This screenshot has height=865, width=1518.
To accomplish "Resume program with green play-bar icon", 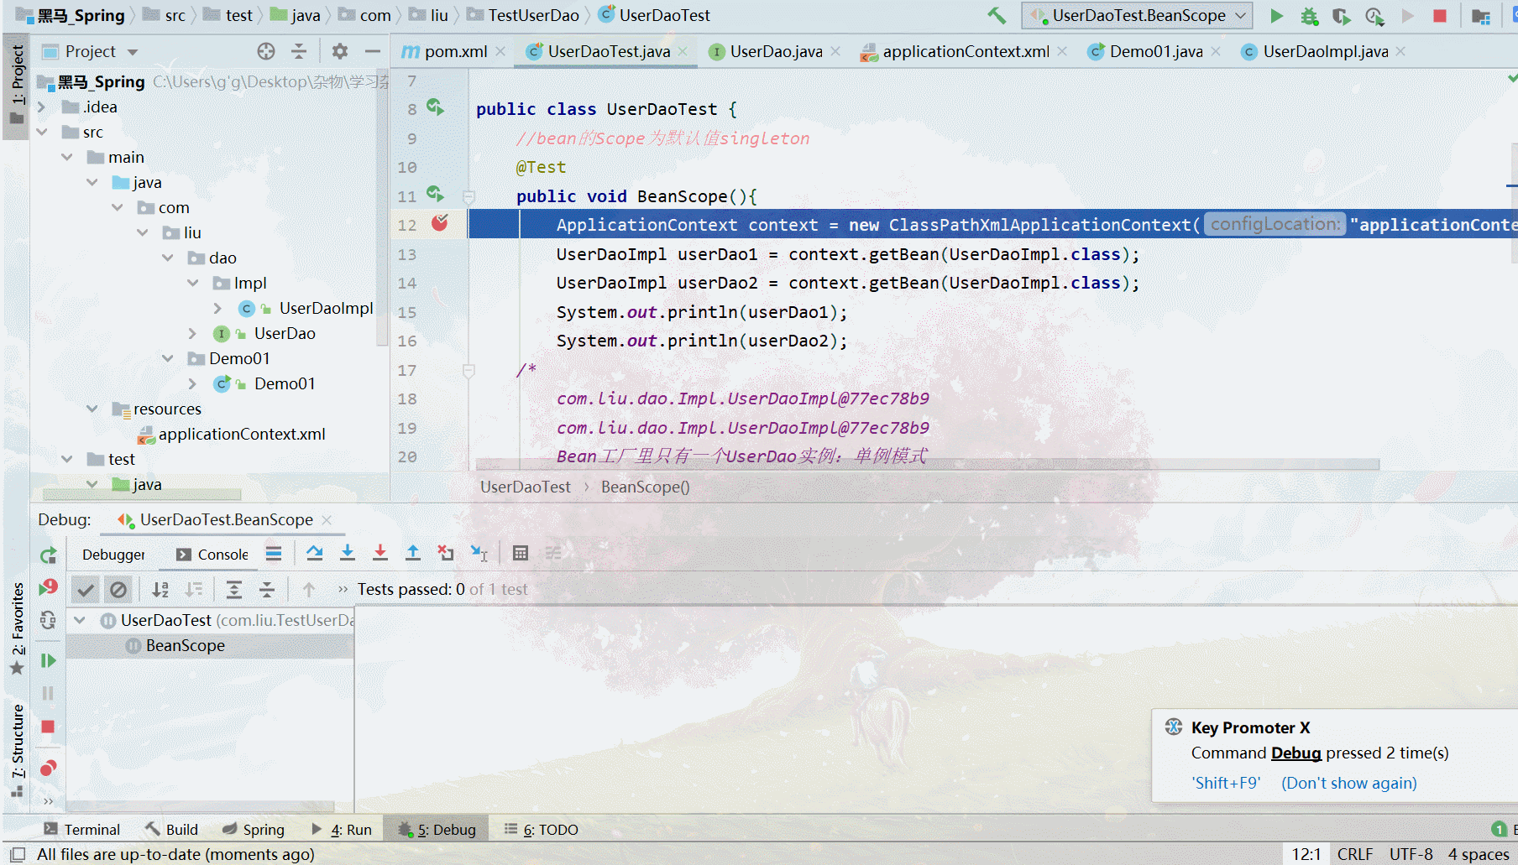I will (48, 660).
